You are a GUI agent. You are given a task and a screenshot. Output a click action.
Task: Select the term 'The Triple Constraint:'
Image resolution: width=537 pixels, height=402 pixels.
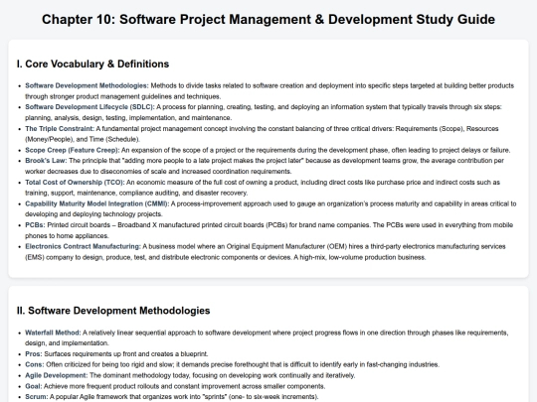click(x=60, y=128)
